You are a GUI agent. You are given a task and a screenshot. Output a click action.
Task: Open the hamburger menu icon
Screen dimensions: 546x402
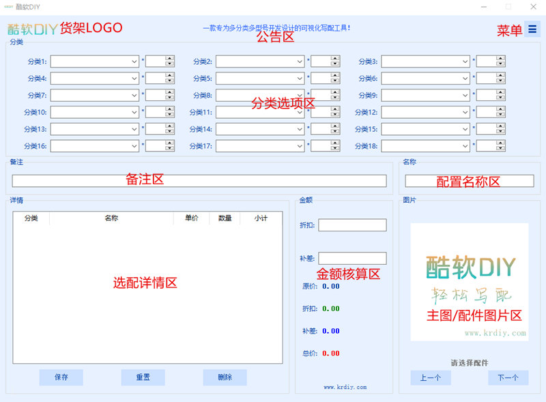[x=532, y=29]
